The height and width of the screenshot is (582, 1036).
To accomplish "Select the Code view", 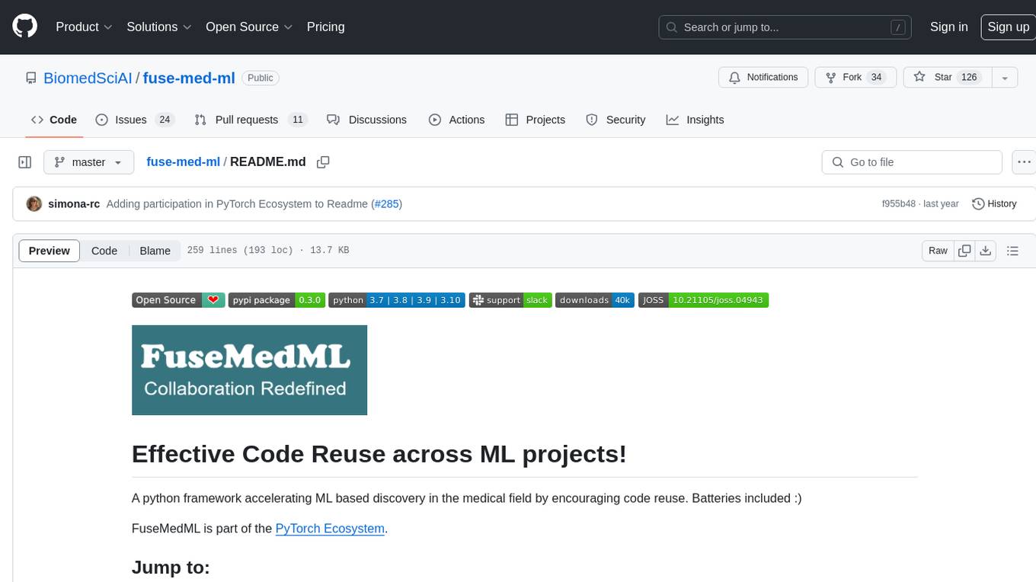I will (104, 251).
